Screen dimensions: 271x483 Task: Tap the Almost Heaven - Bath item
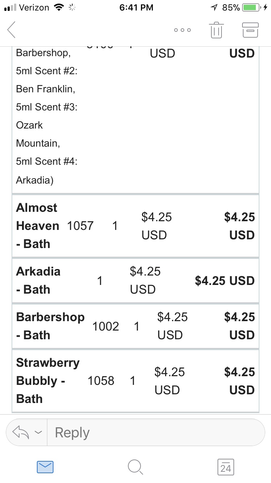coord(37,226)
